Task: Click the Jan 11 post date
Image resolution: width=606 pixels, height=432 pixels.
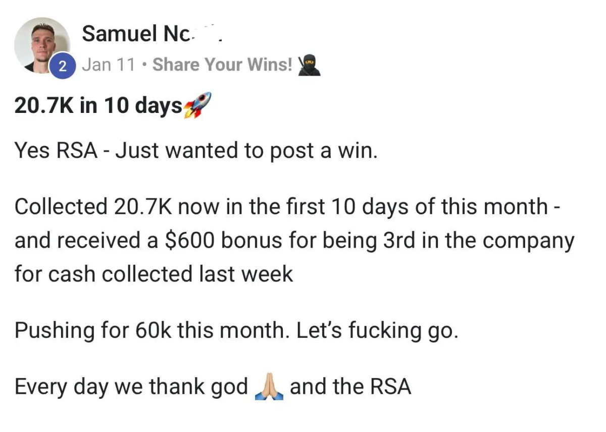Action: pos(109,65)
